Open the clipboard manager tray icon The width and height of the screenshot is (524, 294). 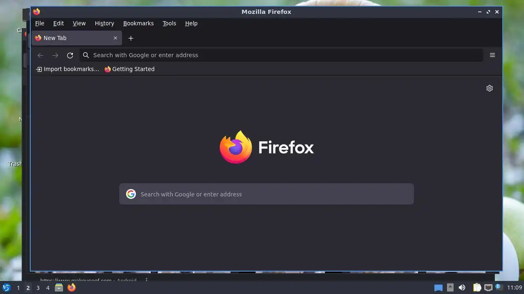tap(477, 287)
